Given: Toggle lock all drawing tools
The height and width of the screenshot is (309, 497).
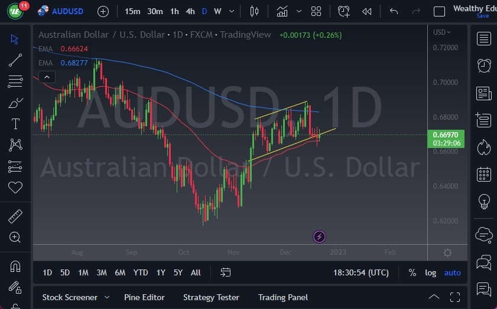Looking at the screenshot, I should point(15,287).
